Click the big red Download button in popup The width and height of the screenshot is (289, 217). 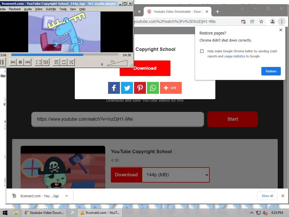coord(145,68)
